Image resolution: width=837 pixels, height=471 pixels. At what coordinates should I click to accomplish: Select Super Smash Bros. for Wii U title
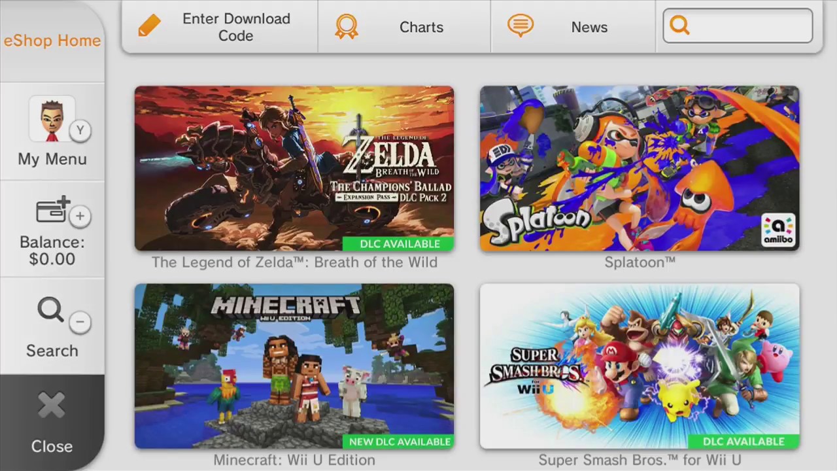click(x=640, y=460)
